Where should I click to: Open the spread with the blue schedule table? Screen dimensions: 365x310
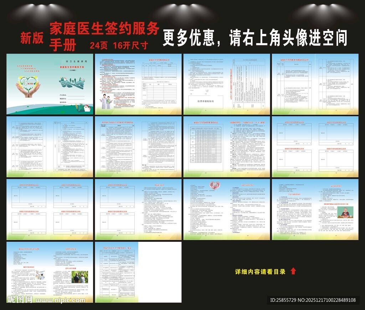(x=227, y=147)
